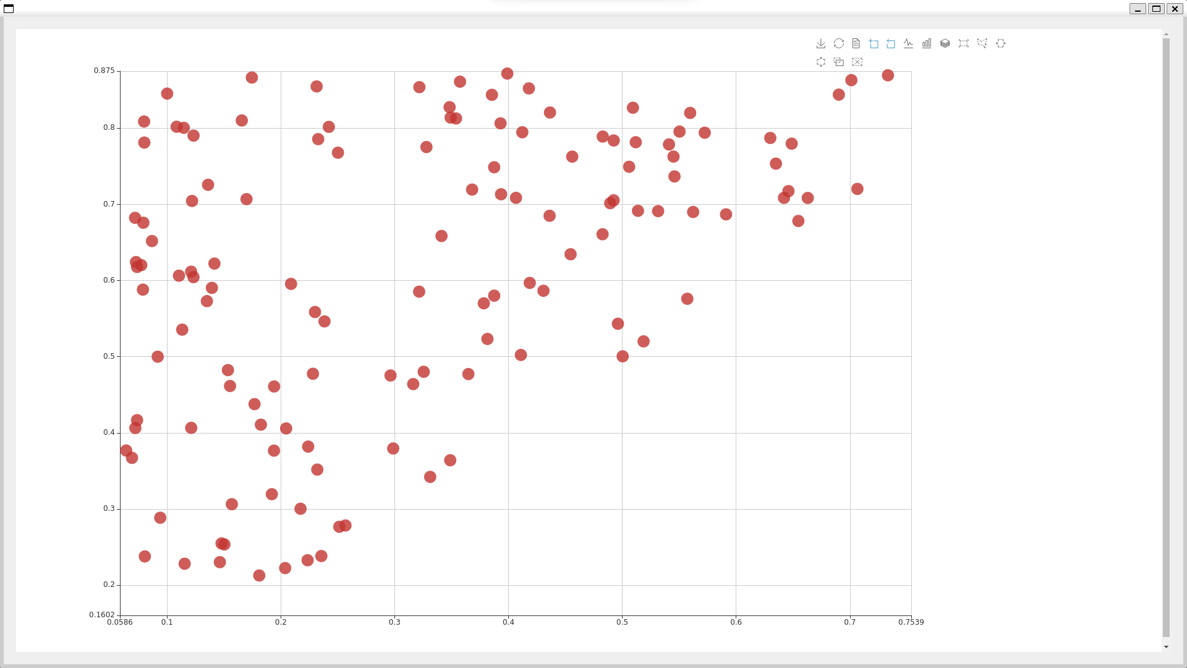
Task: Click the x-axis label 0.4
Action: tap(508, 622)
